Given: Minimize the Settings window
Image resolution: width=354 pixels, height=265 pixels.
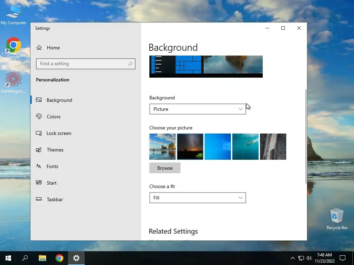Looking at the screenshot, I should tap(267, 28).
